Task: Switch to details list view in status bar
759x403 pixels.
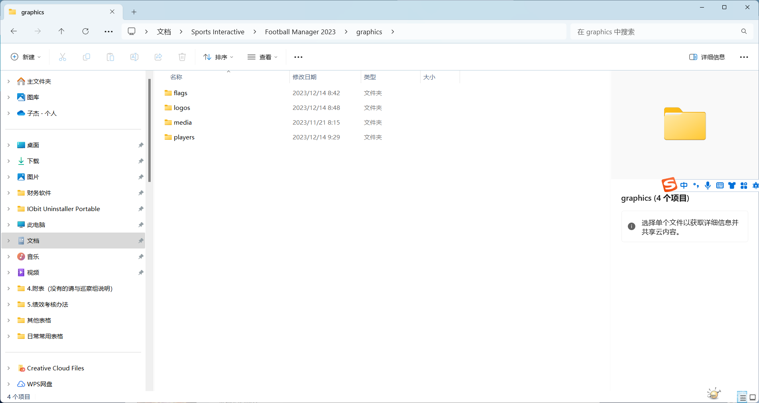Action: pos(742,397)
